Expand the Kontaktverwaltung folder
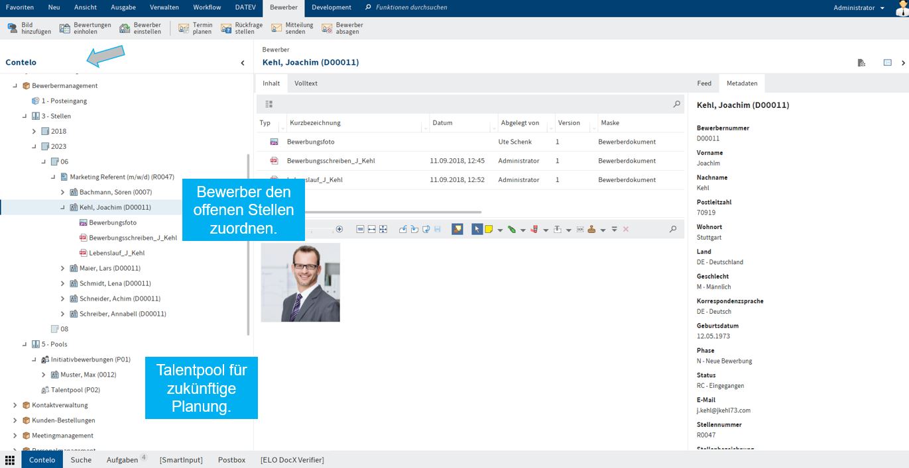Screen dimensions: 909x468 (x=15, y=405)
